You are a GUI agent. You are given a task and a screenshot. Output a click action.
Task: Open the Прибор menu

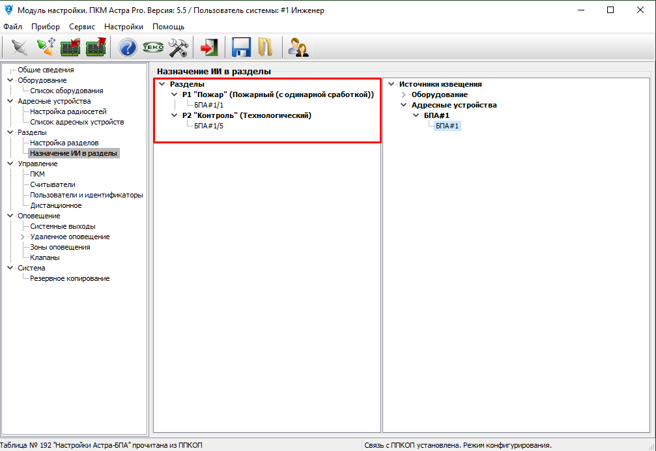(46, 27)
